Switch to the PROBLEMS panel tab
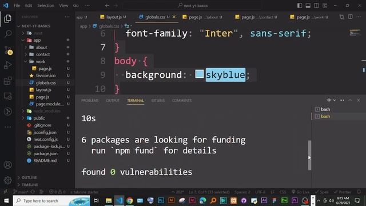 coord(90,101)
